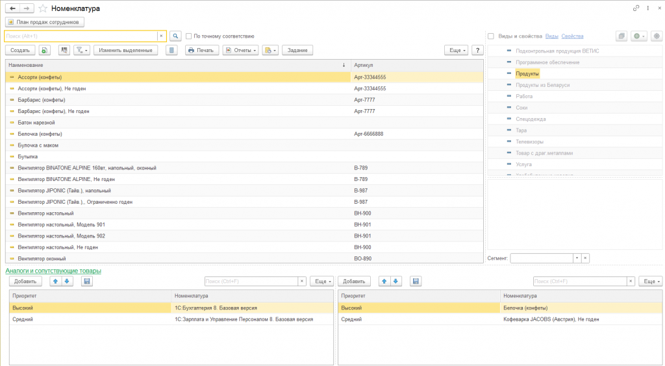Image resolution: width=665 pixels, height=366 pixels.
Task: Click Добавить in the left bottom table
Action: [x=25, y=281]
